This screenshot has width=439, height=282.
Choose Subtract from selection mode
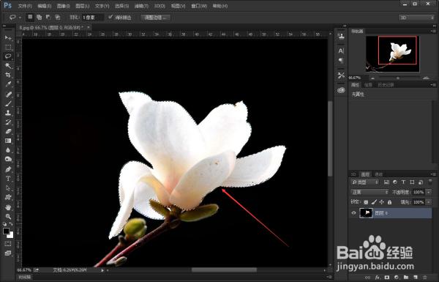(x=48, y=17)
